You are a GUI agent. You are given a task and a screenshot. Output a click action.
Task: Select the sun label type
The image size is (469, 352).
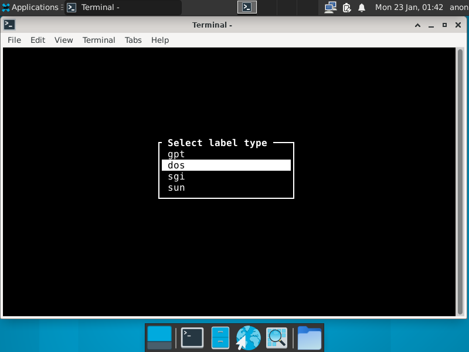pyautogui.click(x=226, y=188)
